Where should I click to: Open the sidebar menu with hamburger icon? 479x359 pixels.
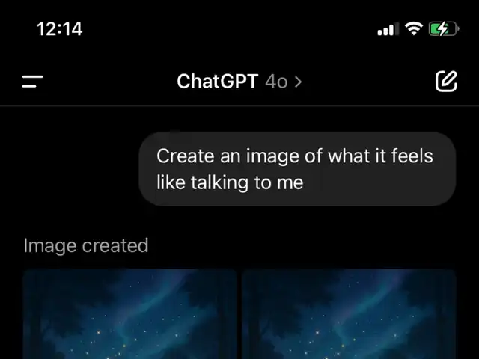pos(32,82)
